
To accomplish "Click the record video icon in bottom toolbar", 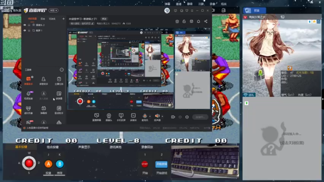I will 173,117.
